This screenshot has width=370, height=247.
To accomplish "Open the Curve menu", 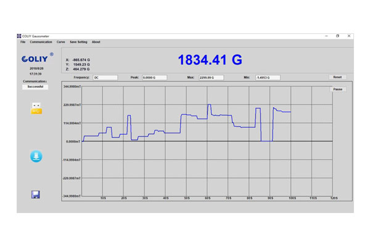I will coord(61,42).
